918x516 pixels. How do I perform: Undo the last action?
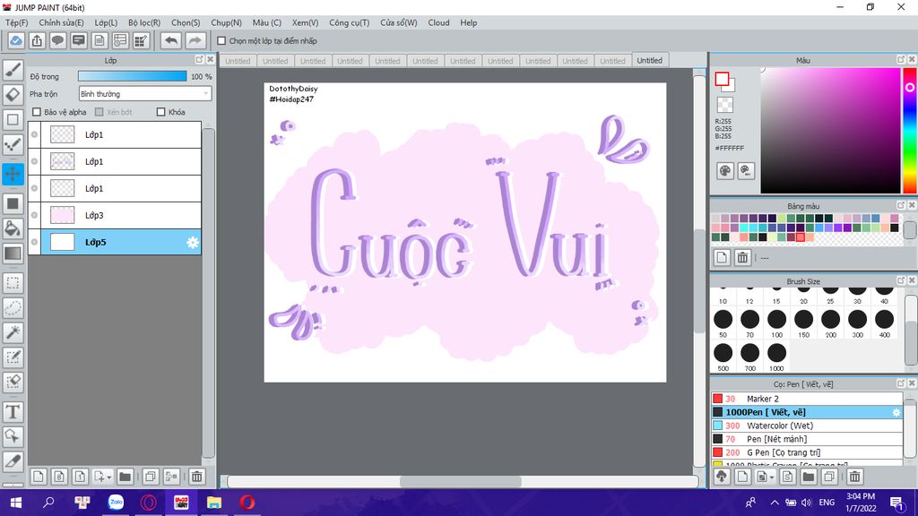[x=171, y=40]
